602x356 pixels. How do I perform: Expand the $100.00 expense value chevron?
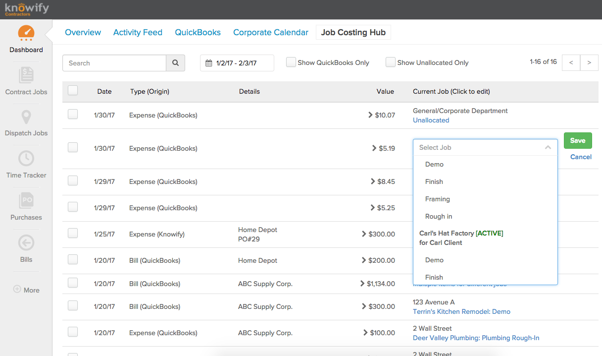(365, 333)
